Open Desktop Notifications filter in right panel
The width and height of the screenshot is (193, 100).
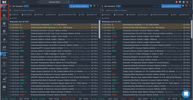[x=160, y=15]
